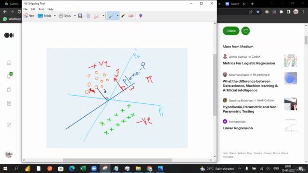Click the Medium logo in the sidebar
The height and width of the screenshot is (173, 308).
coord(9,35)
